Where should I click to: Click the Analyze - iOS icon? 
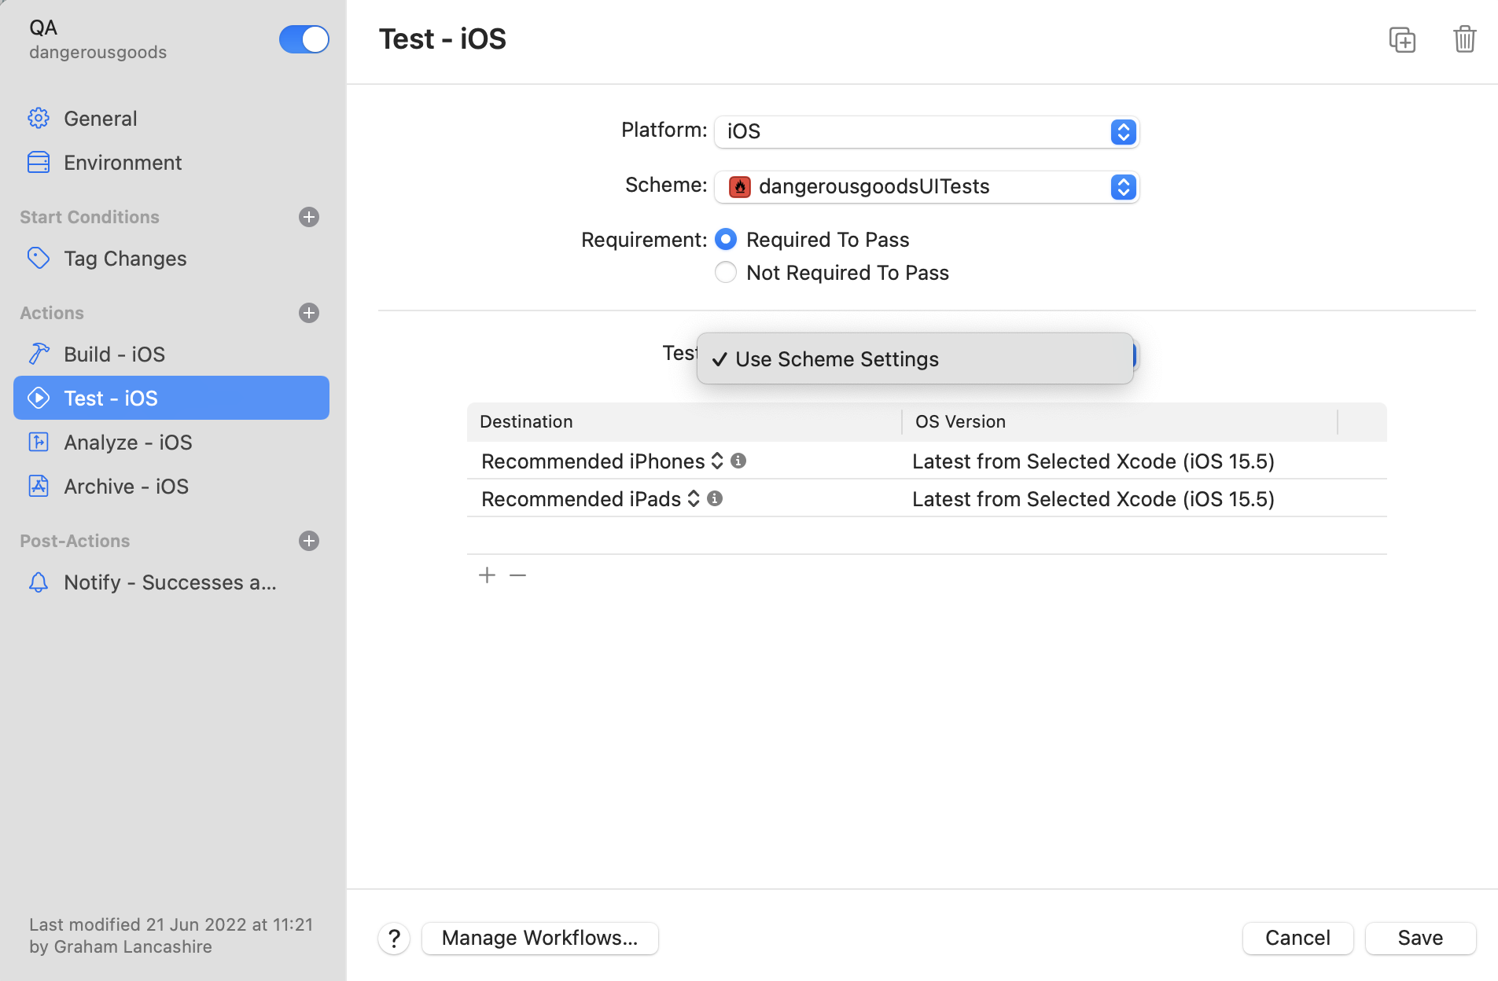39,442
